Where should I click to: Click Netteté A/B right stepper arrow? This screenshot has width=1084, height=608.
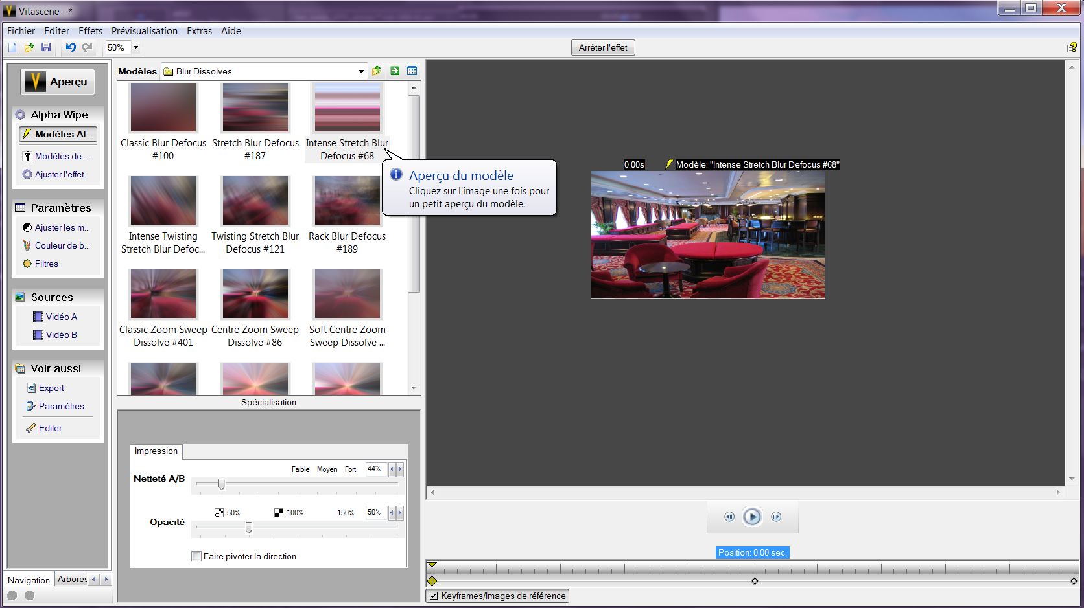tap(400, 469)
